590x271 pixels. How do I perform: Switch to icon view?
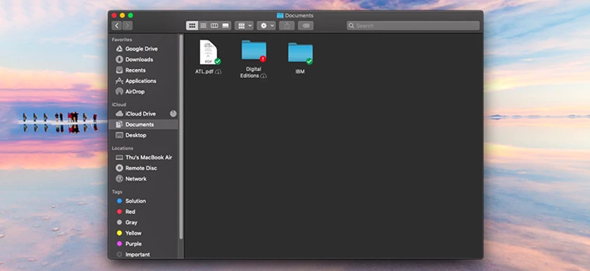pyautogui.click(x=192, y=25)
